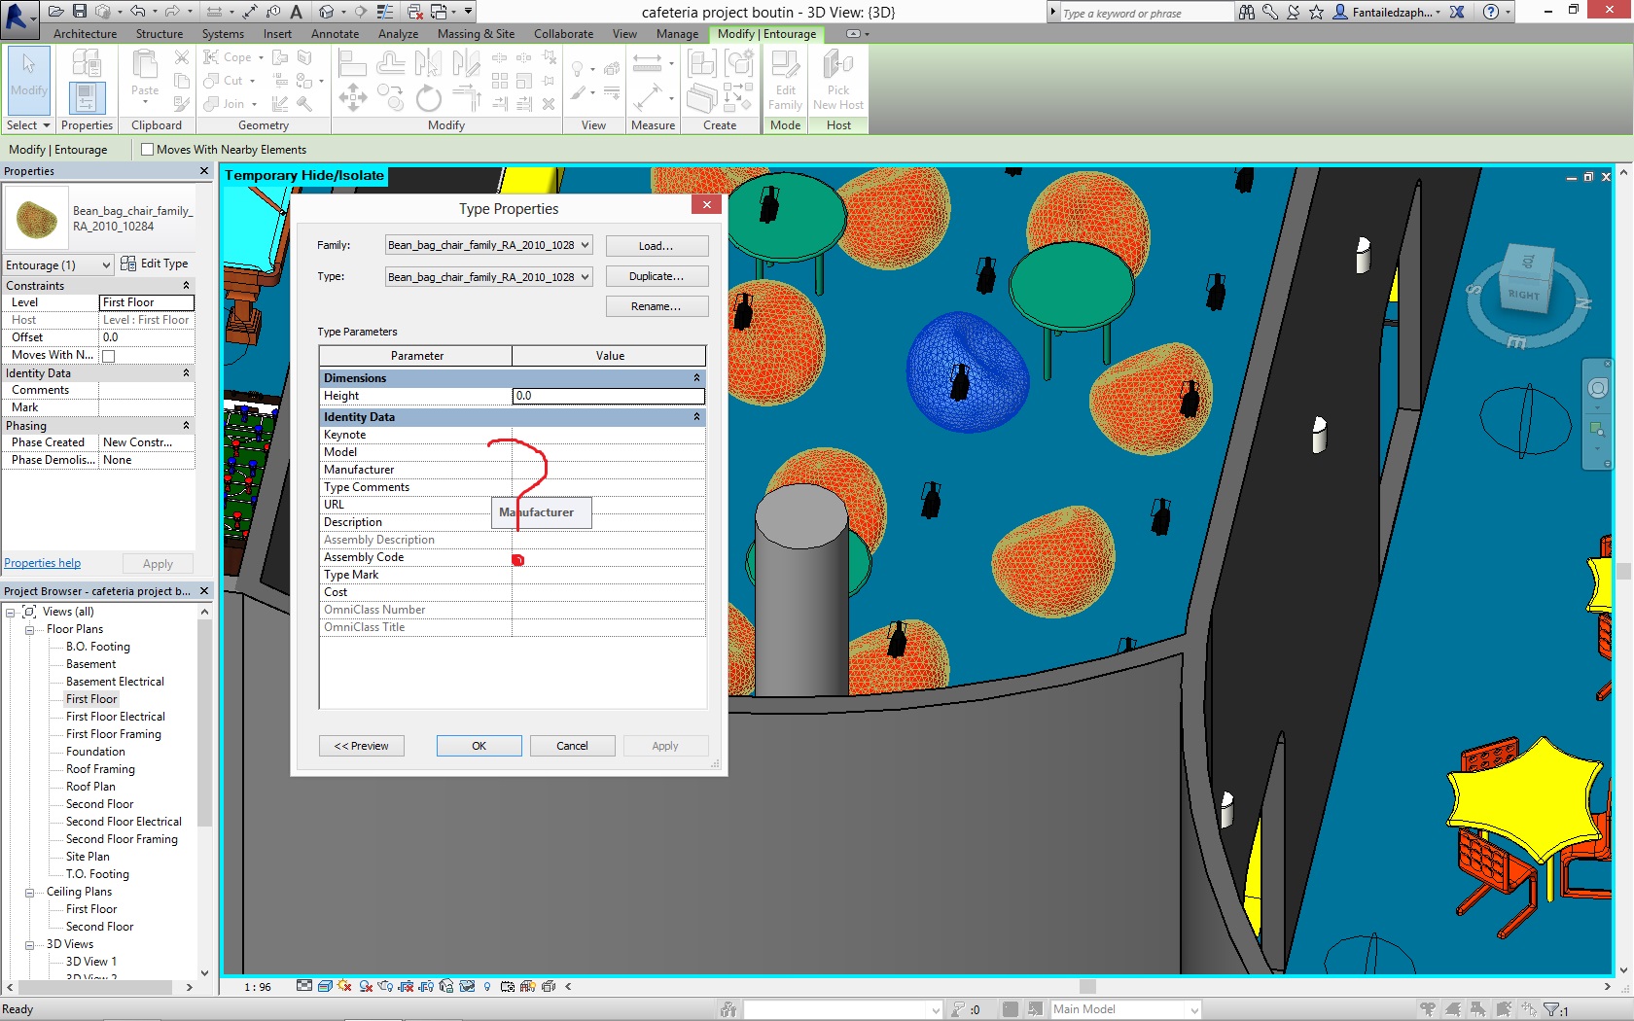Open the Main Model design options dropdown
Viewport: 1634px width, 1021px height.
coord(1126,1009)
